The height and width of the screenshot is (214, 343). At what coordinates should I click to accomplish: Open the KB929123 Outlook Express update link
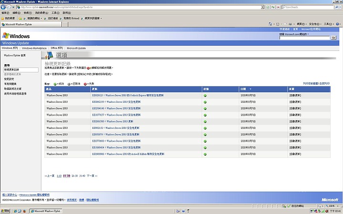pyautogui.click(x=128, y=96)
